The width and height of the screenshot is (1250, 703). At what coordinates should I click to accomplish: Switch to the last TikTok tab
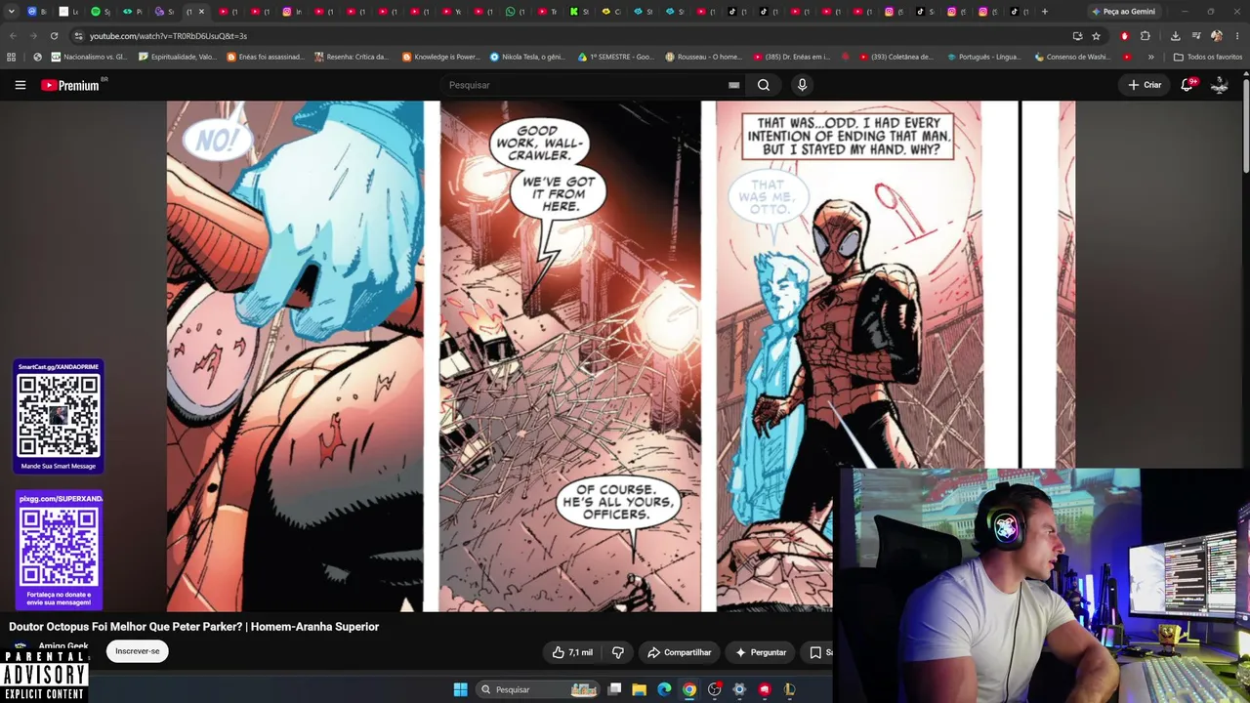tap(1018, 12)
